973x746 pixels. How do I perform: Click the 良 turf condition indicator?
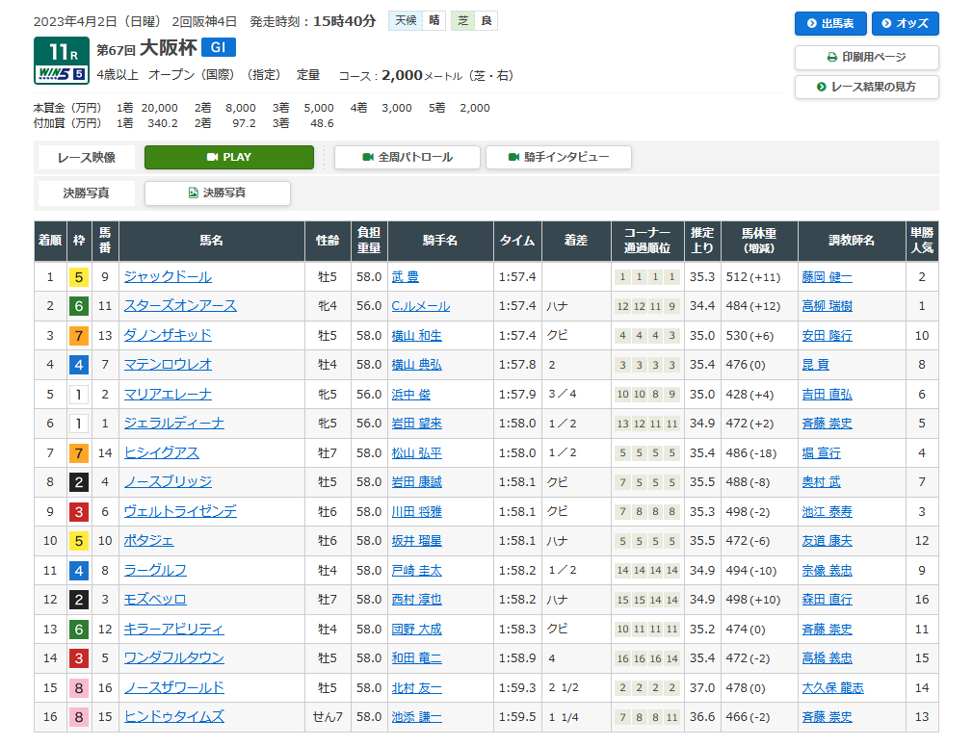pos(486,20)
